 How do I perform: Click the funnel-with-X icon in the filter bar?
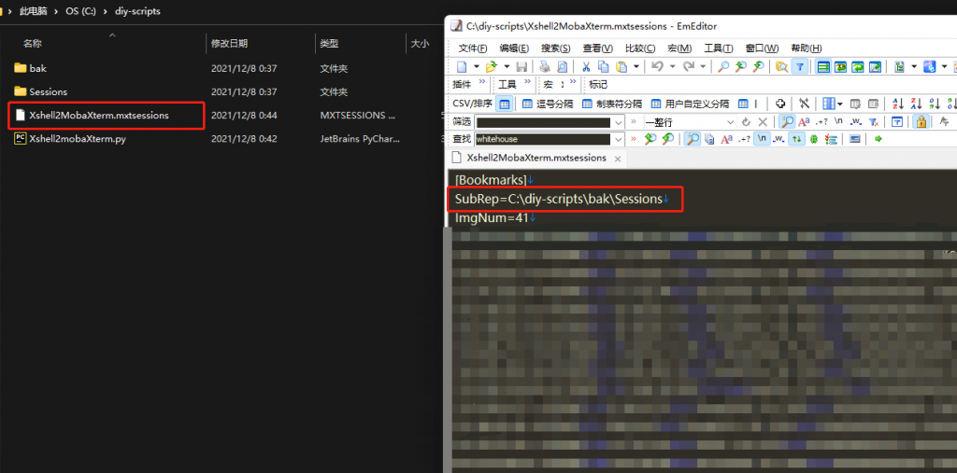[874, 122]
